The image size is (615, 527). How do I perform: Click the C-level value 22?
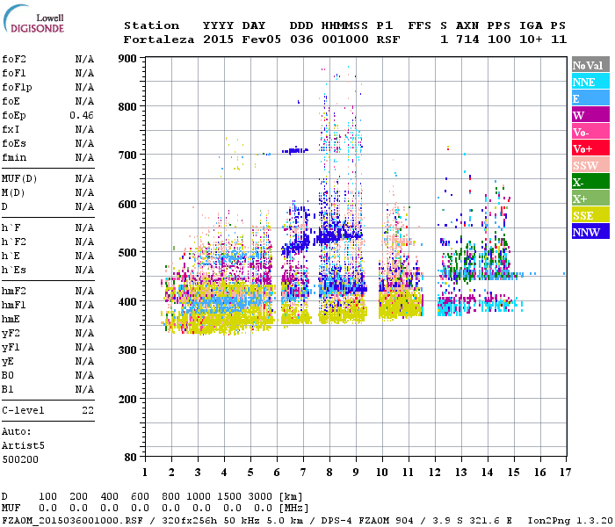coord(88,410)
